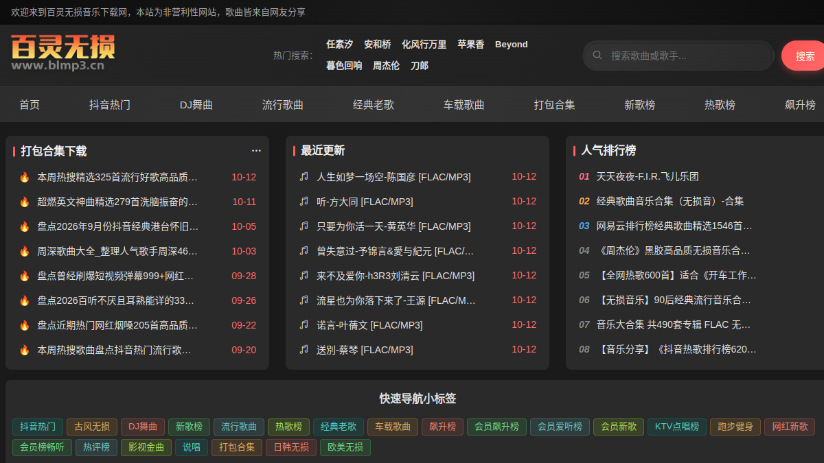This screenshot has height=463, width=824.
Task: Open ranking item 【音乐分享】《抖音热歌排行榜620
Action: [676, 349]
